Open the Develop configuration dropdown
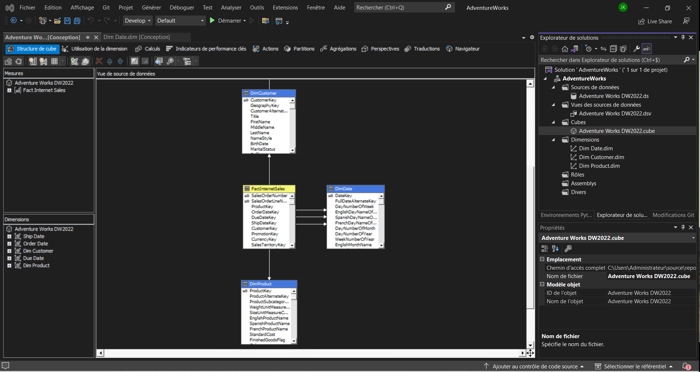700x372 pixels. coord(138,21)
